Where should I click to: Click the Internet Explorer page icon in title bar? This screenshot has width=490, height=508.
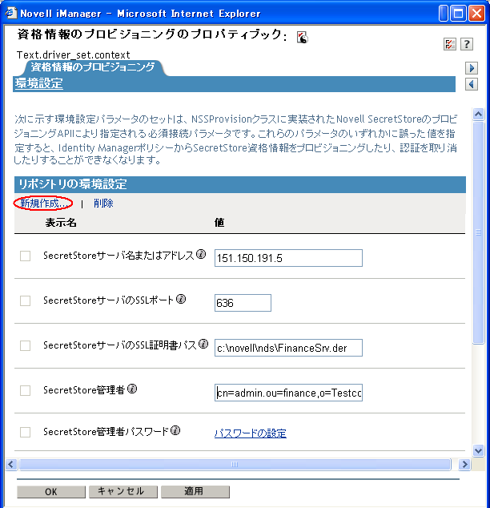pyautogui.click(x=10, y=13)
